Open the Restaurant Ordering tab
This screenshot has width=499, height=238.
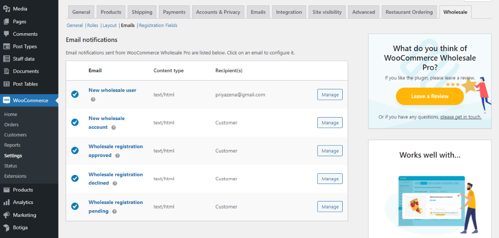coord(409,12)
